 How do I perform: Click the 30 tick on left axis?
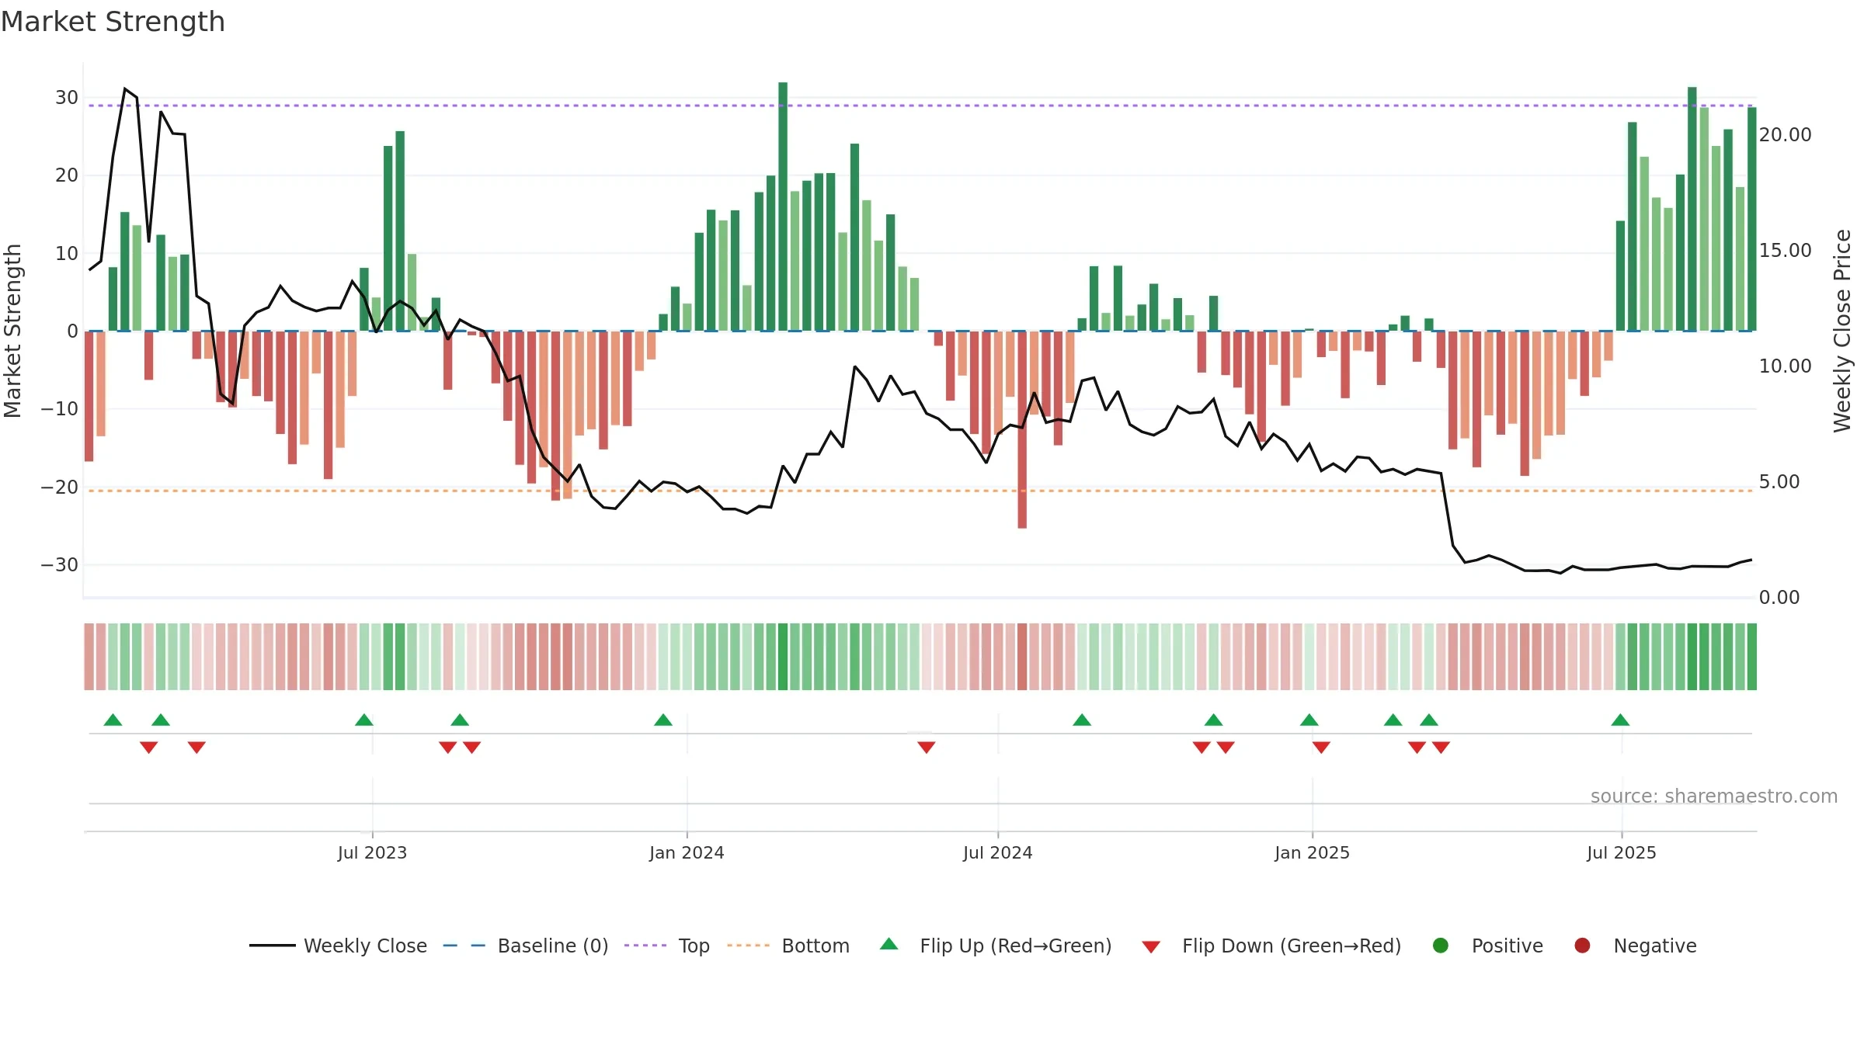coord(67,98)
